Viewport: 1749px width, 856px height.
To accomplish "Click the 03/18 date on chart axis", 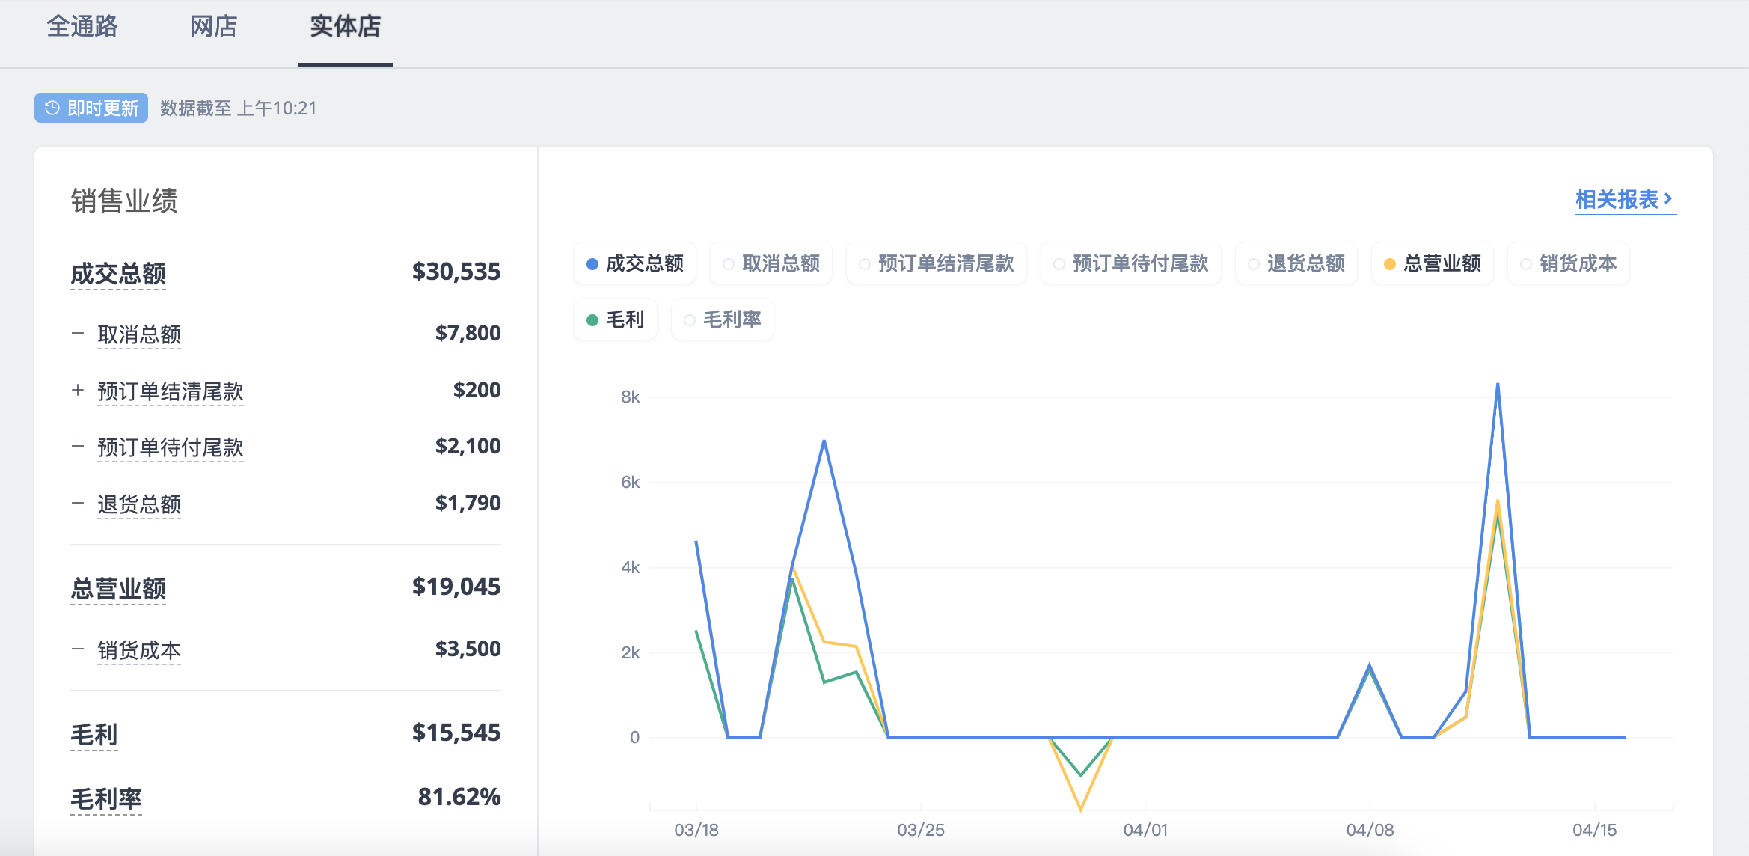I will point(696,830).
